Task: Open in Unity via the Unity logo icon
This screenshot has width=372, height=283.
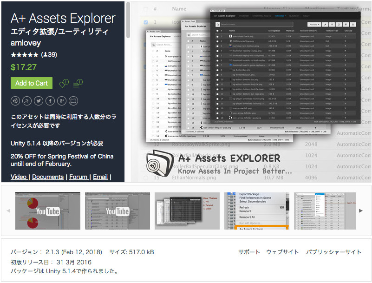Action: click(15, 101)
